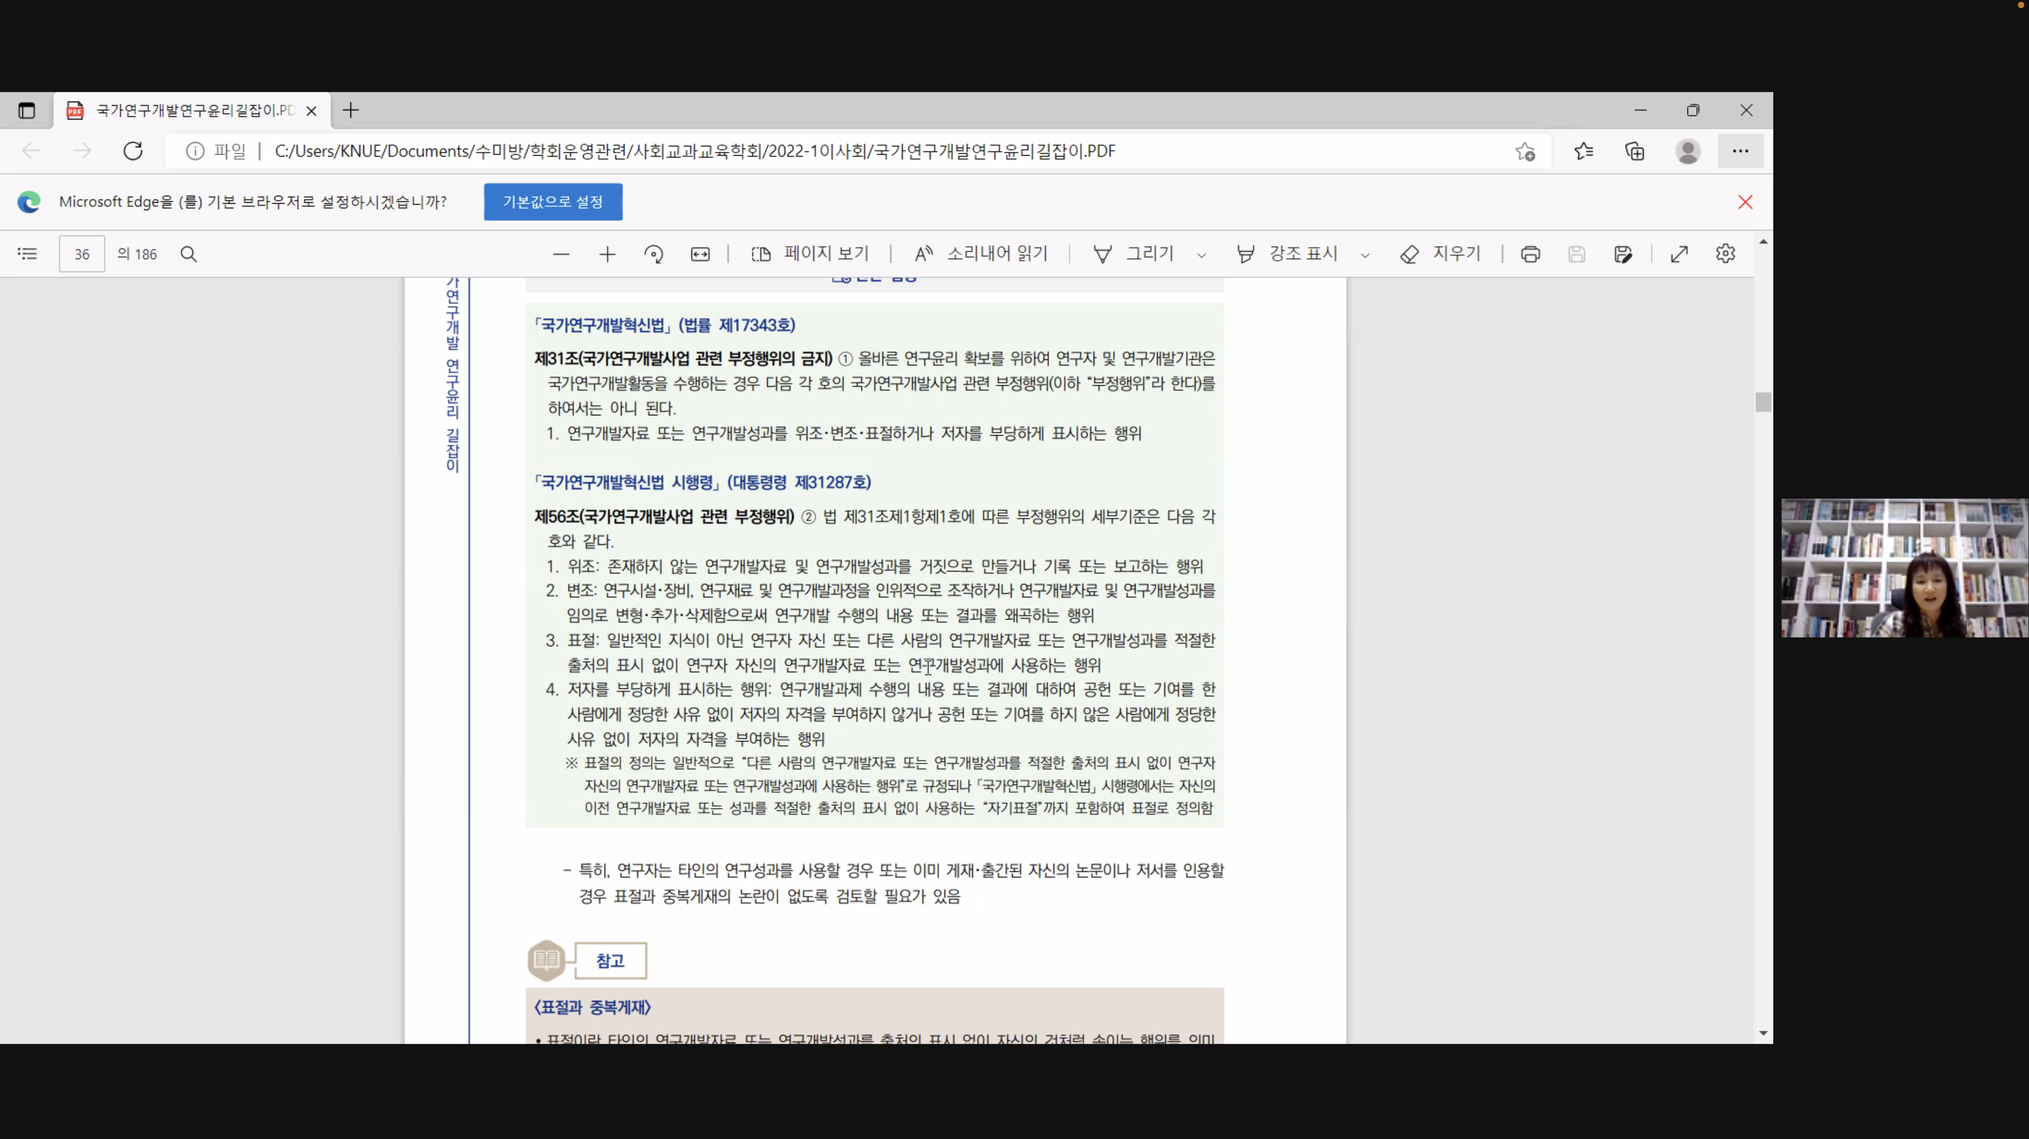Click the address bar file path

[x=695, y=151]
